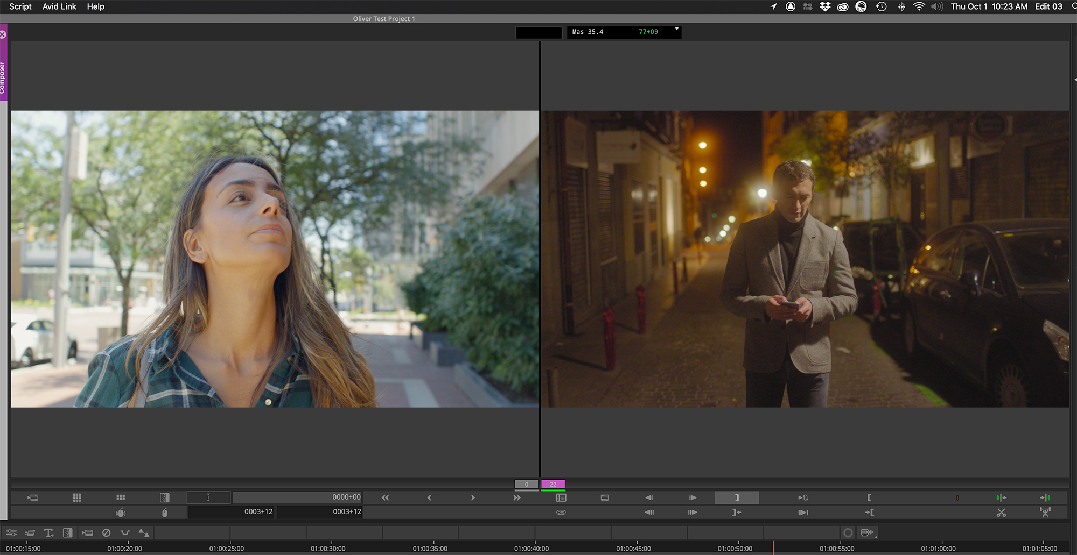The width and height of the screenshot is (1077, 555).
Task: Open the Wi-Fi status menu
Action: point(919,6)
